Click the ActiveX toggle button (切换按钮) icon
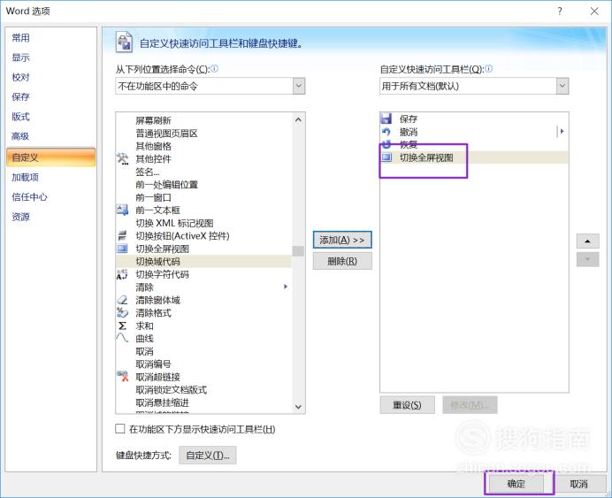Image resolution: width=612 pixels, height=498 pixels. pyautogui.click(x=122, y=235)
